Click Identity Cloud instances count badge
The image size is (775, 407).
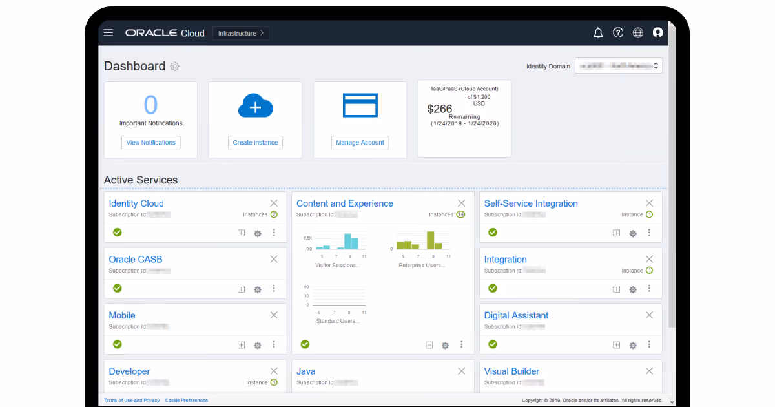(274, 214)
